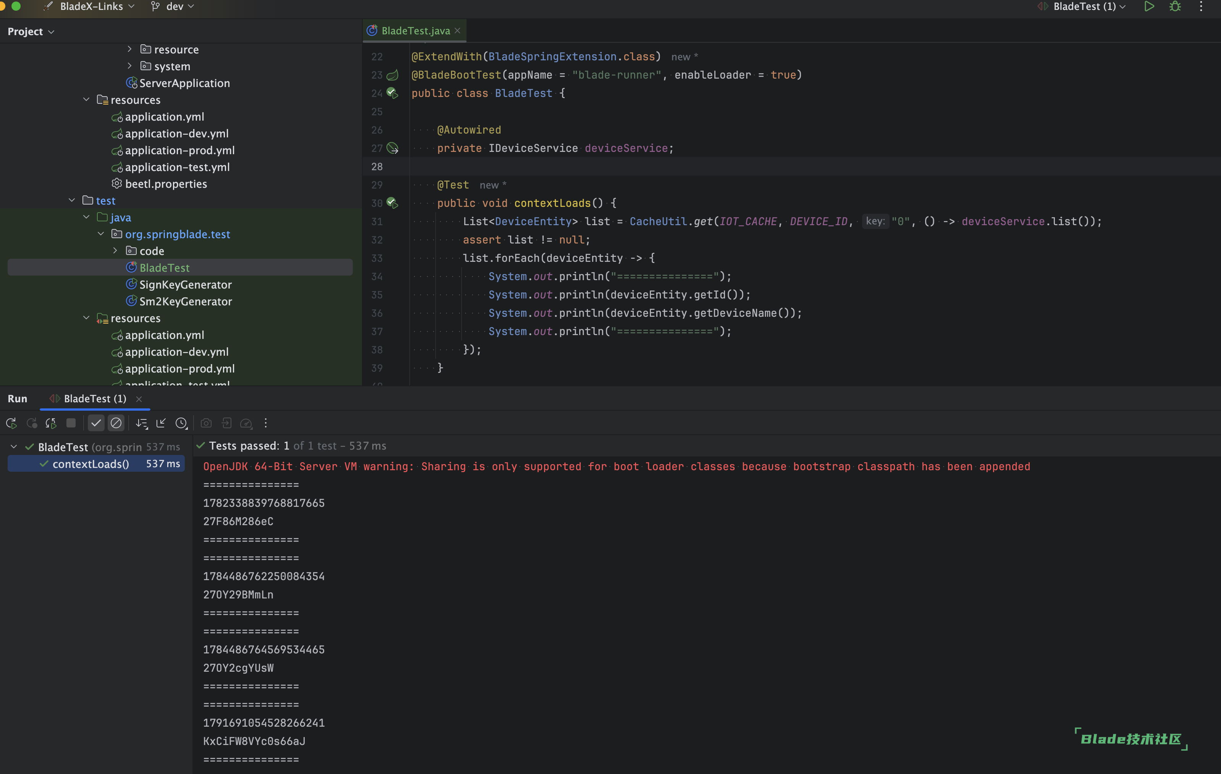The height and width of the screenshot is (774, 1221).
Task: Click IDeviceService type in code
Action: pyautogui.click(x=533, y=148)
